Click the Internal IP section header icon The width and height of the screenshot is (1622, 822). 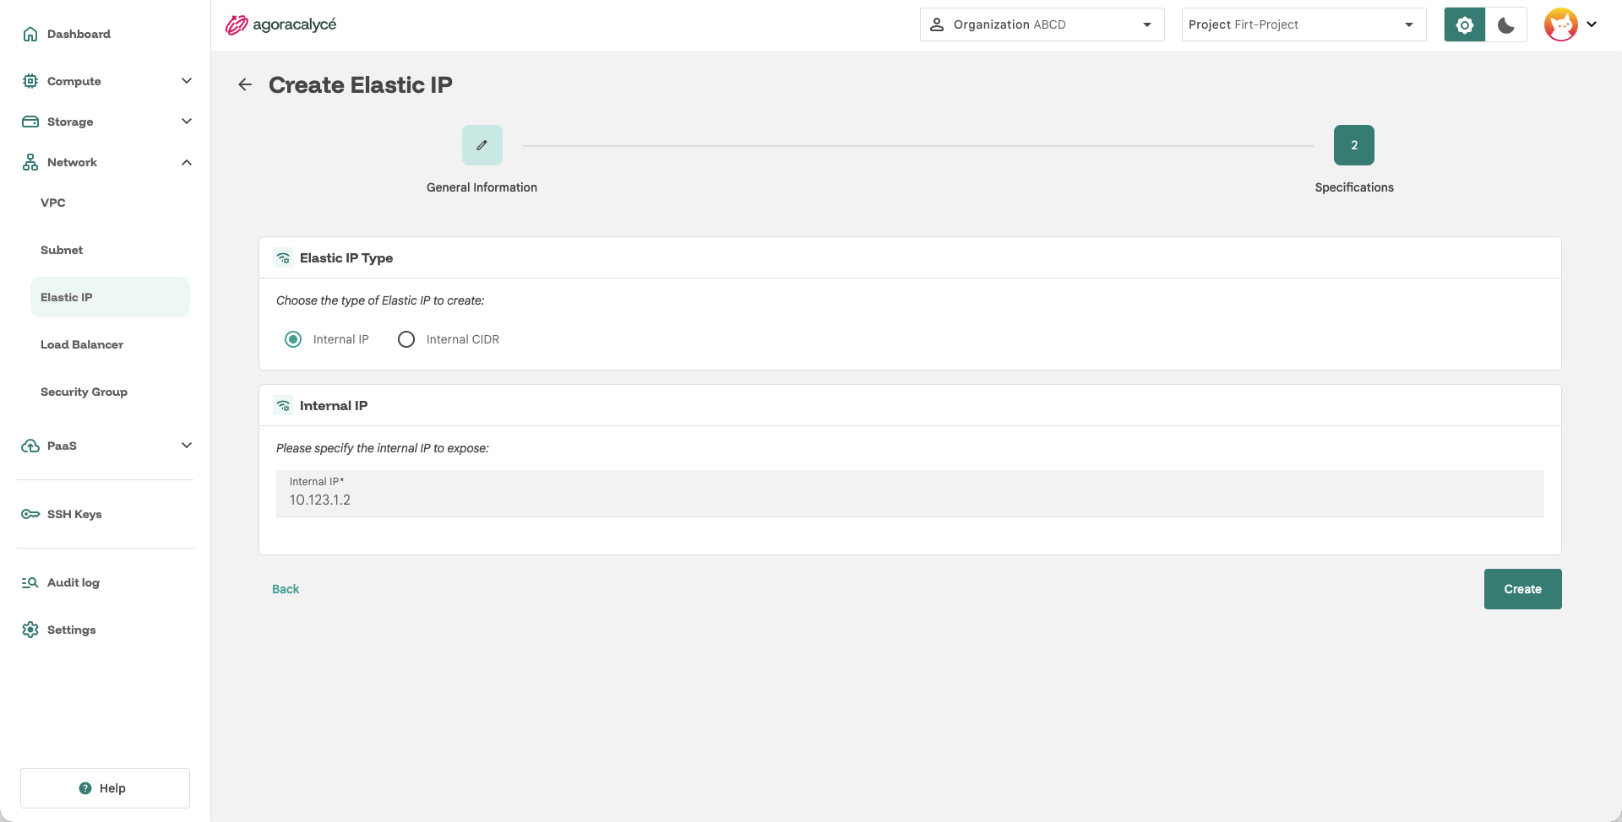click(x=283, y=406)
